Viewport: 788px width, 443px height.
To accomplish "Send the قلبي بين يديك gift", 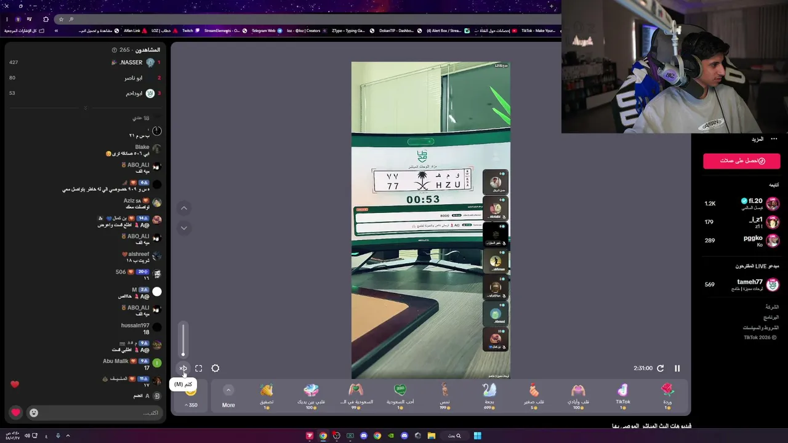I will tap(311, 396).
